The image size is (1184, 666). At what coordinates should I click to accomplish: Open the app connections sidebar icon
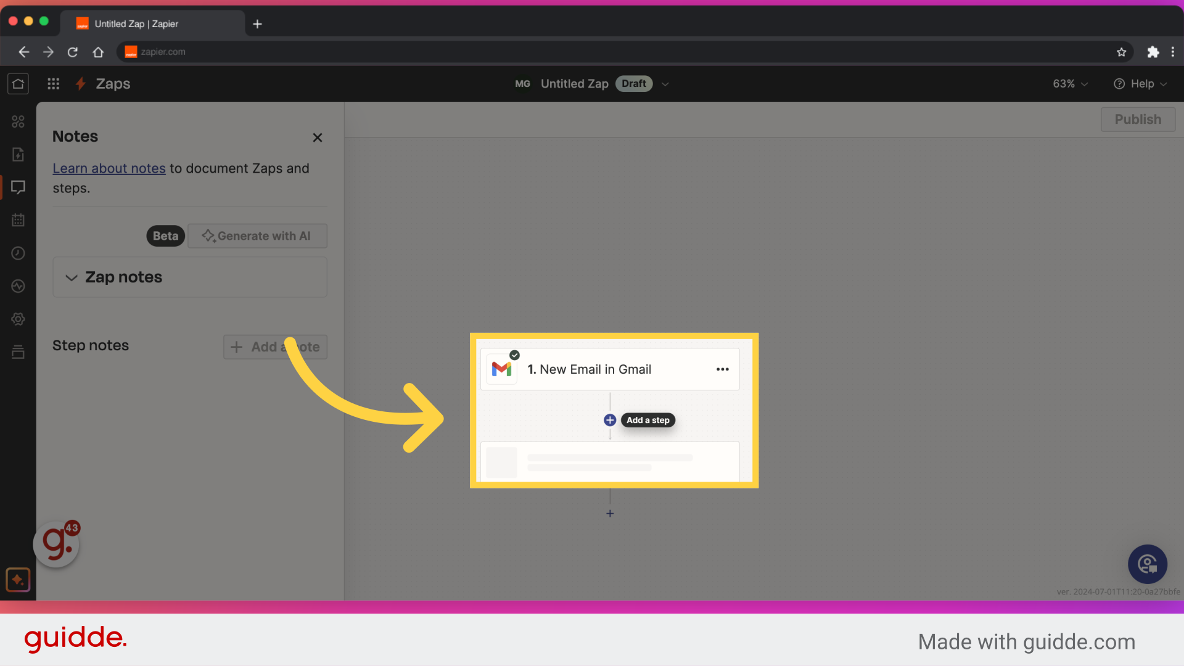[18, 121]
